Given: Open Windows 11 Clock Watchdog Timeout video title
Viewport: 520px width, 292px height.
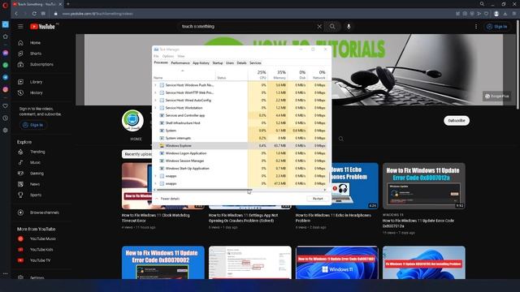Looking at the screenshot, I should pos(155,218).
